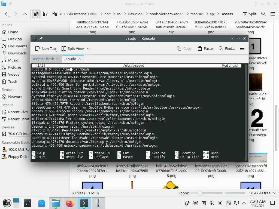Viewport: 279px width, 209px height.
Task: Click Paste in Konsole toolbar
Action: [205, 48]
